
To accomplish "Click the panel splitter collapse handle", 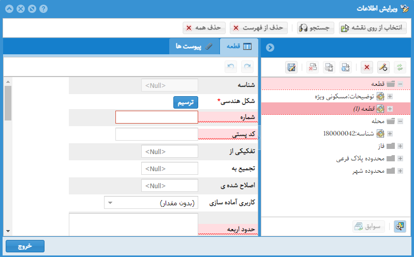I will click(x=259, y=138).
